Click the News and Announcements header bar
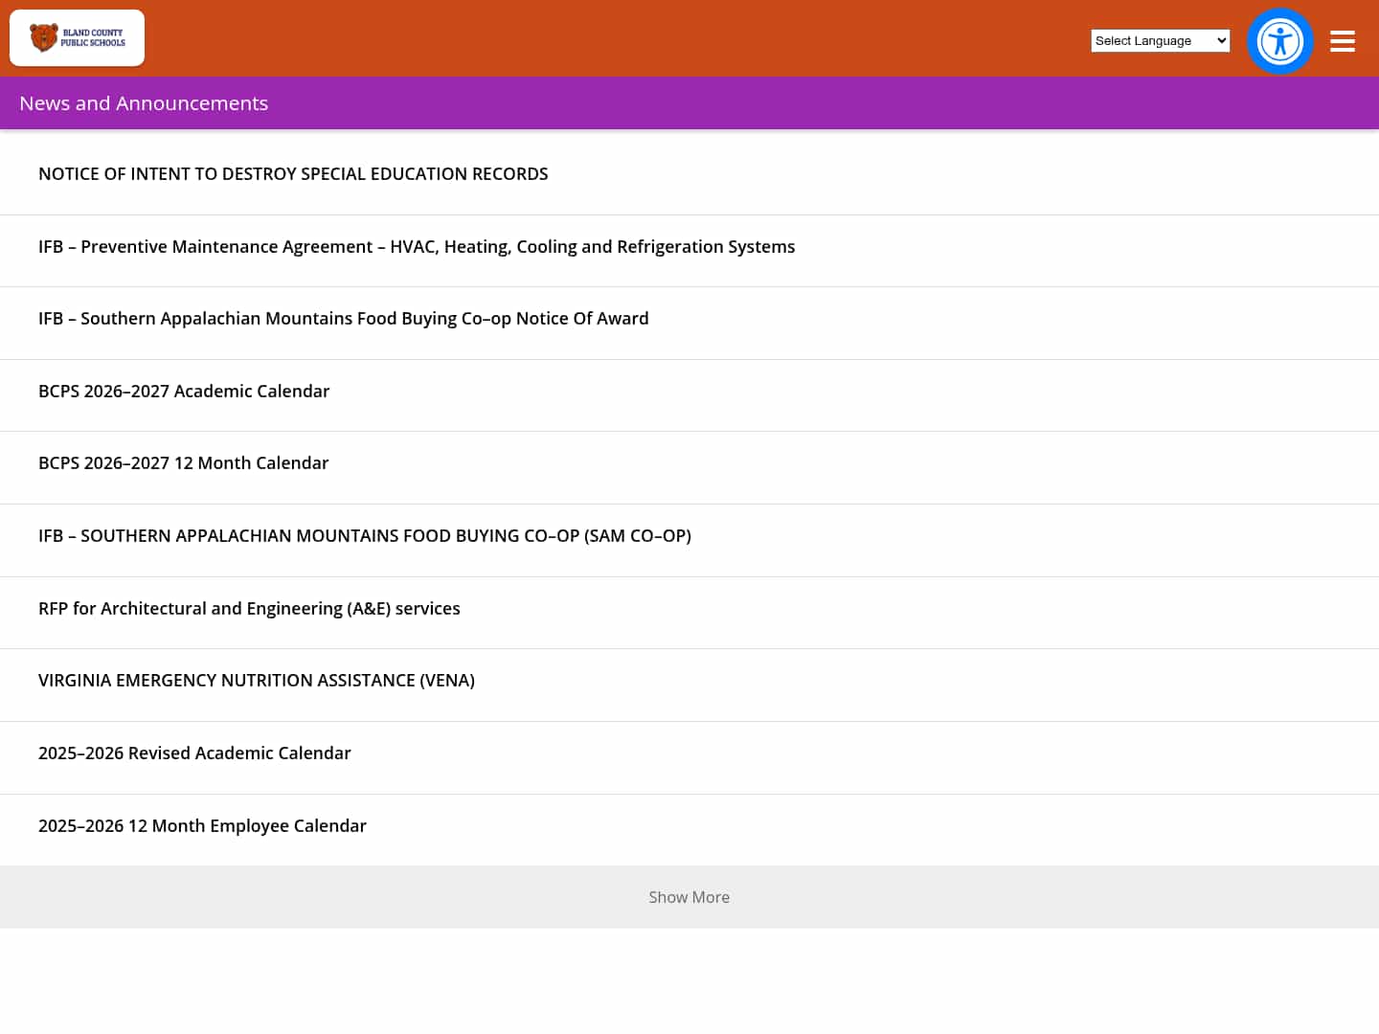 (x=689, y=102)
